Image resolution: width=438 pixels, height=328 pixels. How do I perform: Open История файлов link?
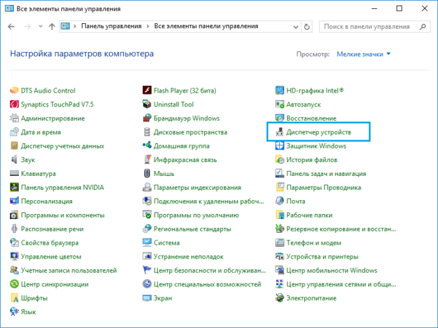coord(312,160)
